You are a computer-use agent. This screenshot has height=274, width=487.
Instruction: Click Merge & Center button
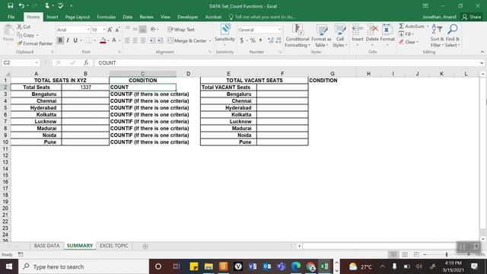tap(187, 40)
